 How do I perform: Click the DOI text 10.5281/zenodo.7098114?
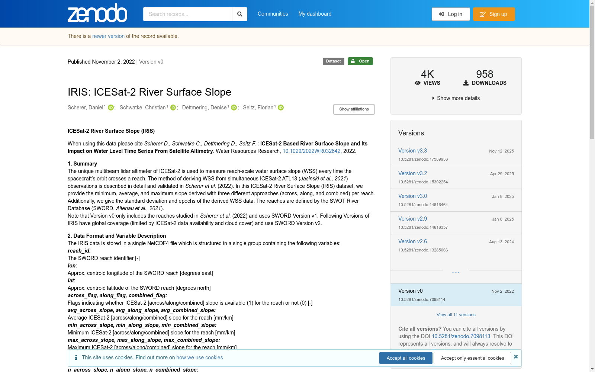click(422, 299)
